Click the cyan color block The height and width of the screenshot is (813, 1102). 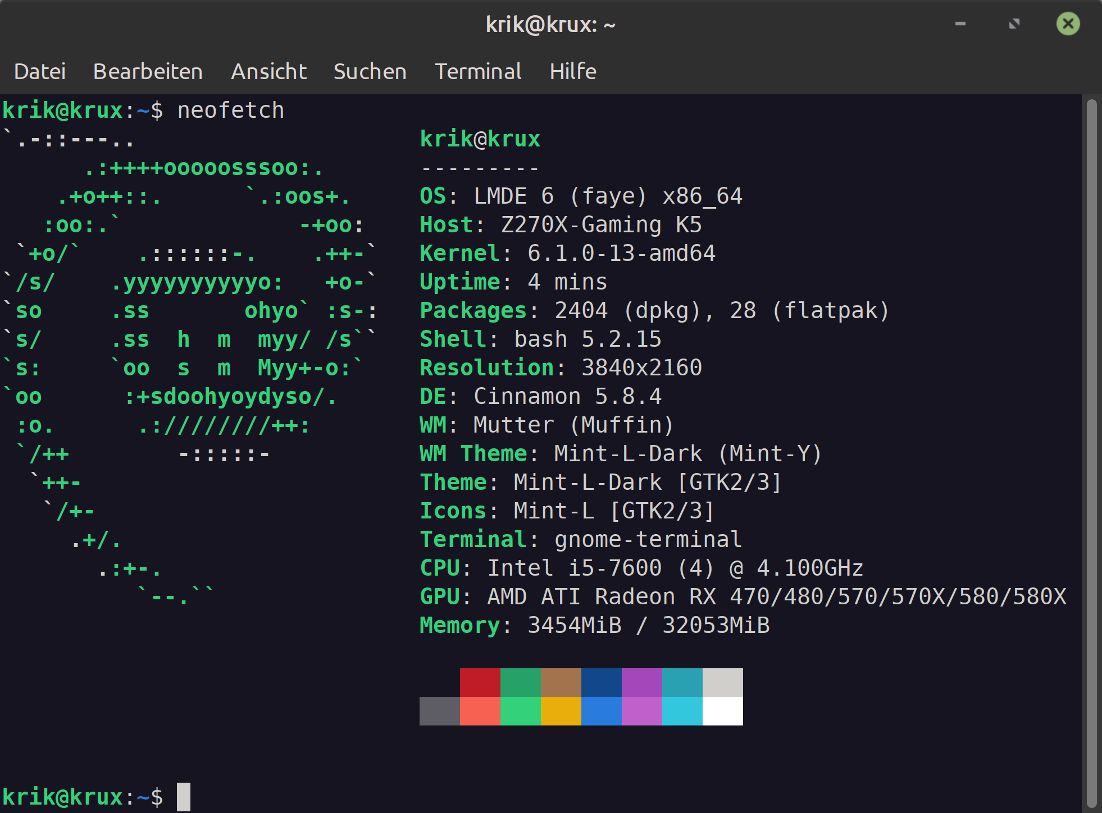pos(682,711)
